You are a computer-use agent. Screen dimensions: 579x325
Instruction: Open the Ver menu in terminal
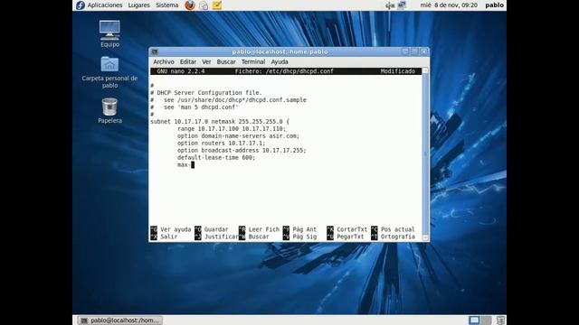coord(206,62)
